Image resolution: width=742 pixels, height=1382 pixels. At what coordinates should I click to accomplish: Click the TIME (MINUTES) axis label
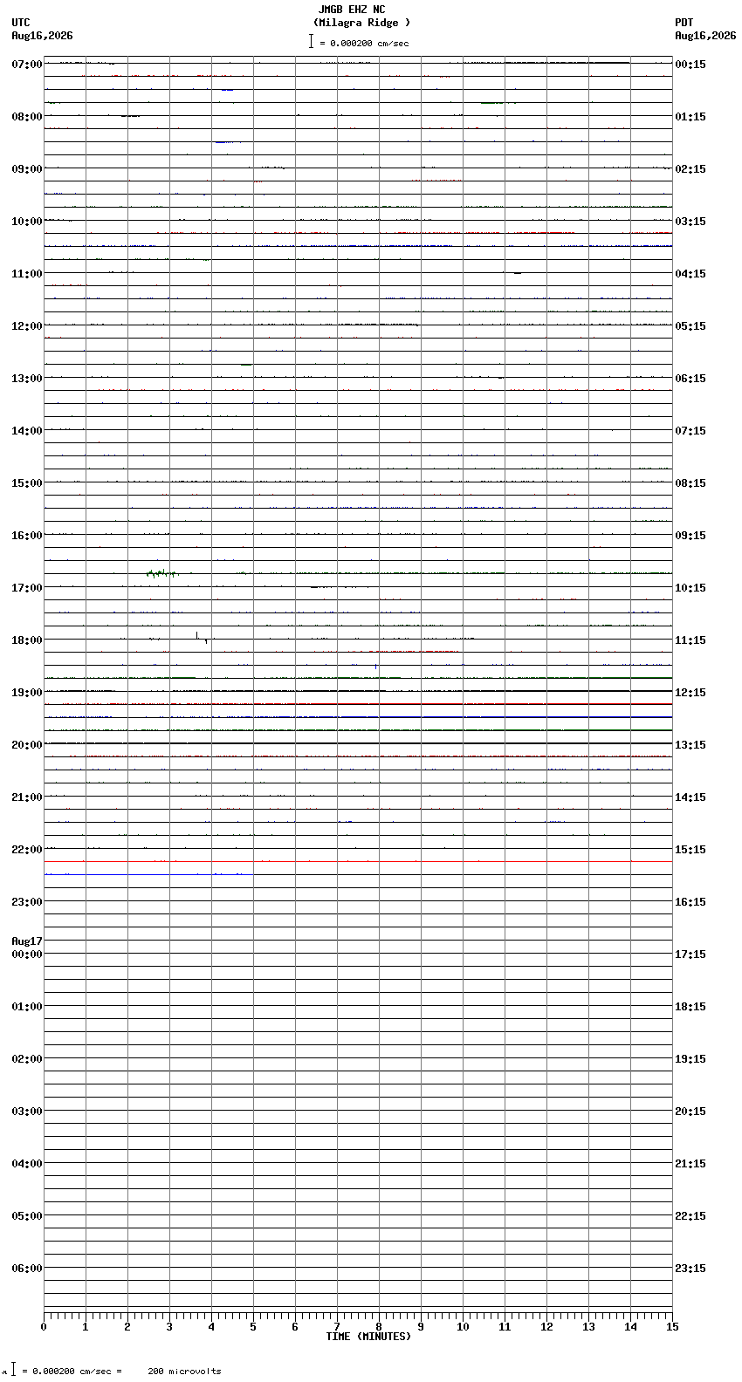coord(368,1337)
